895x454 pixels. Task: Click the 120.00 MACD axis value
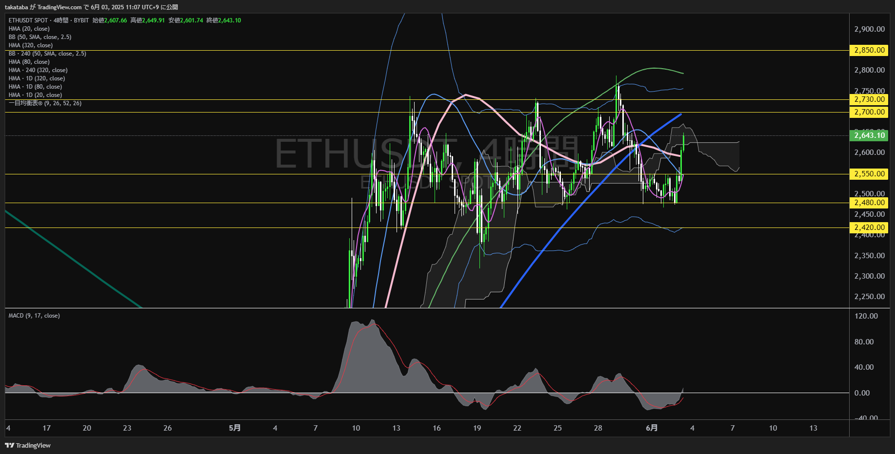[866, 316]
